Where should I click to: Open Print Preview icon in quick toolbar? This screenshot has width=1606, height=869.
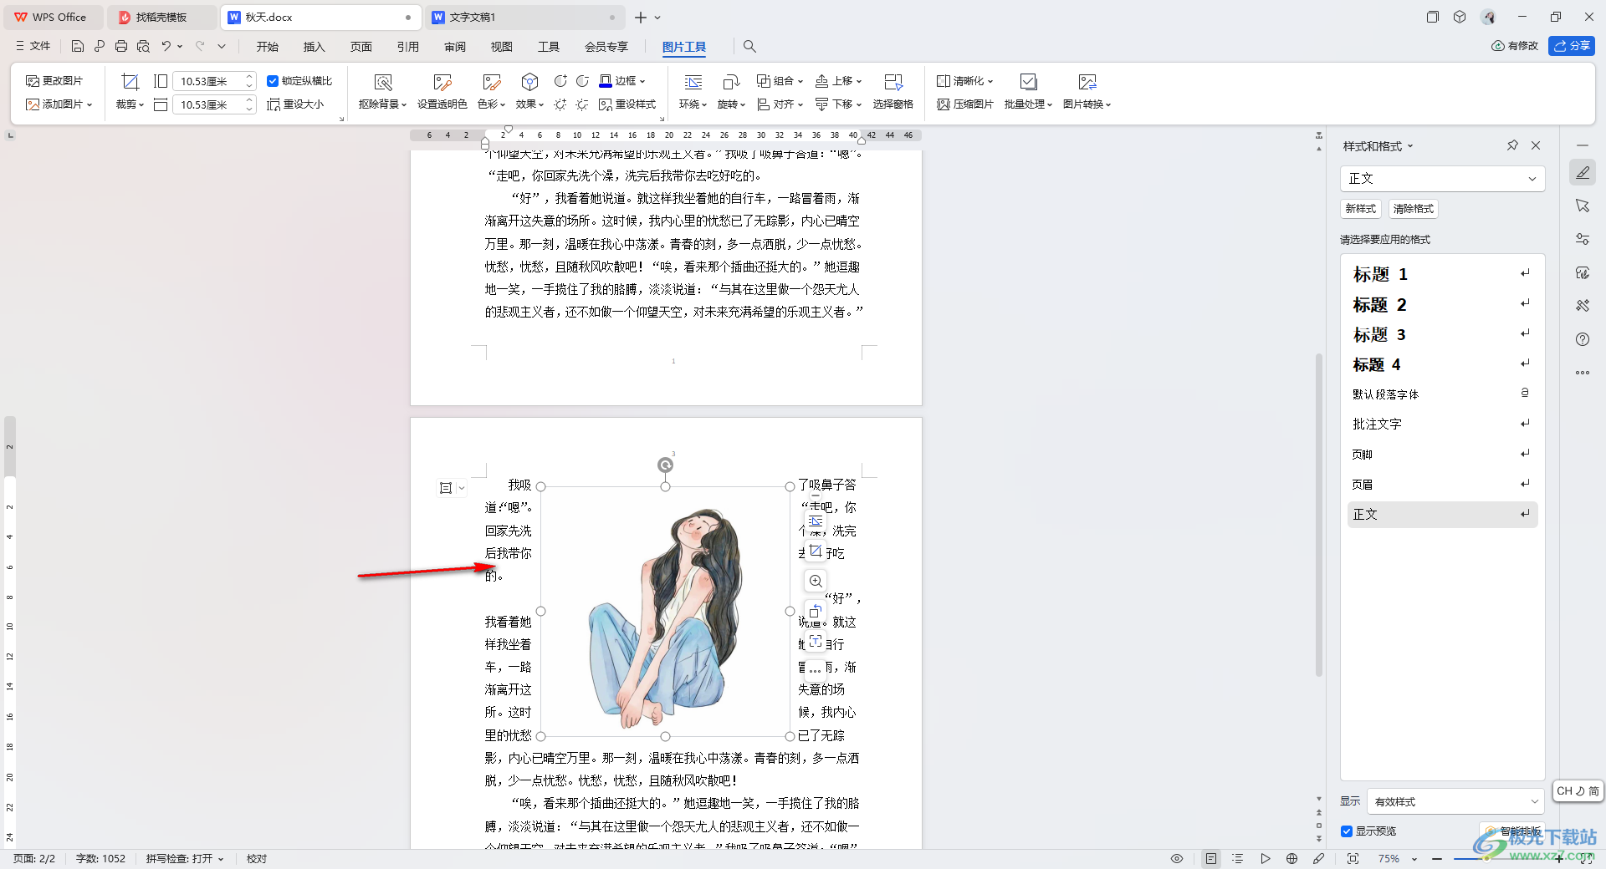(x=143, y=46)
